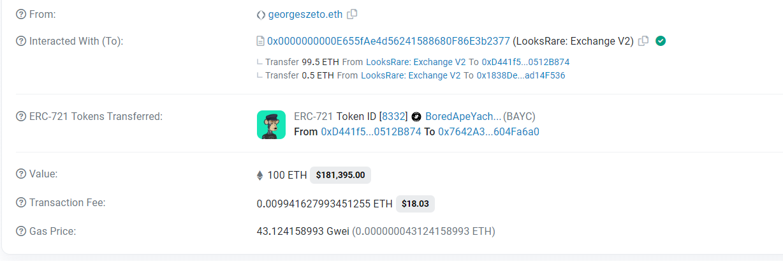Open contract address 0x0000000000E655fAe4d...

coord(388,41)
